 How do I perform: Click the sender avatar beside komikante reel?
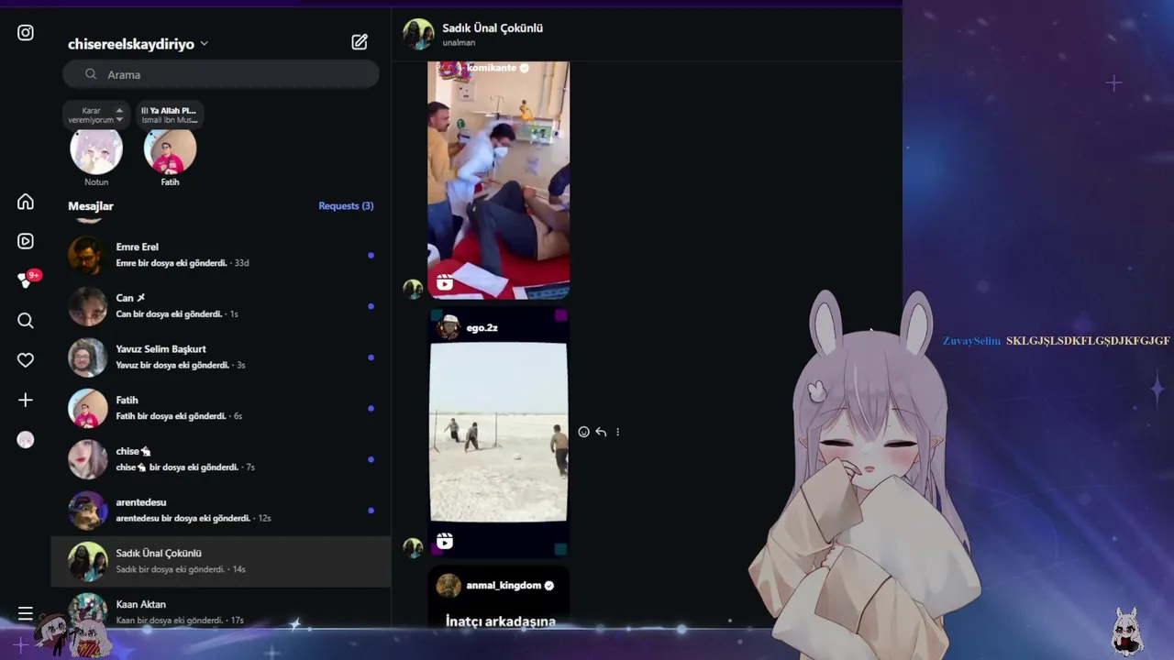click(413, 289)
